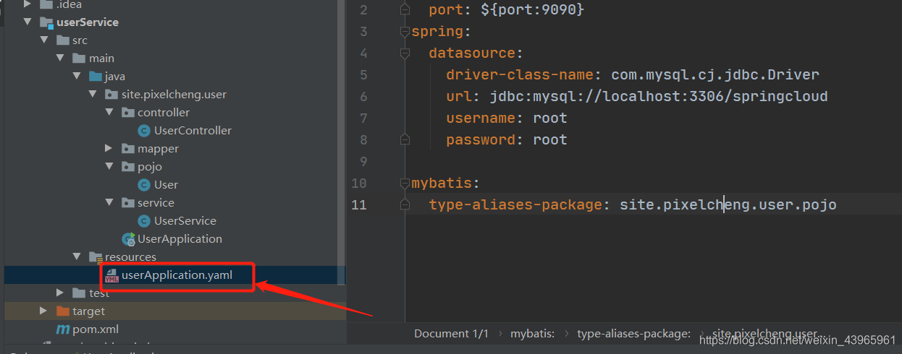Screen dimensions: 902x354
Task: Click the mybatis: breadcrumb
Action: 532,333
